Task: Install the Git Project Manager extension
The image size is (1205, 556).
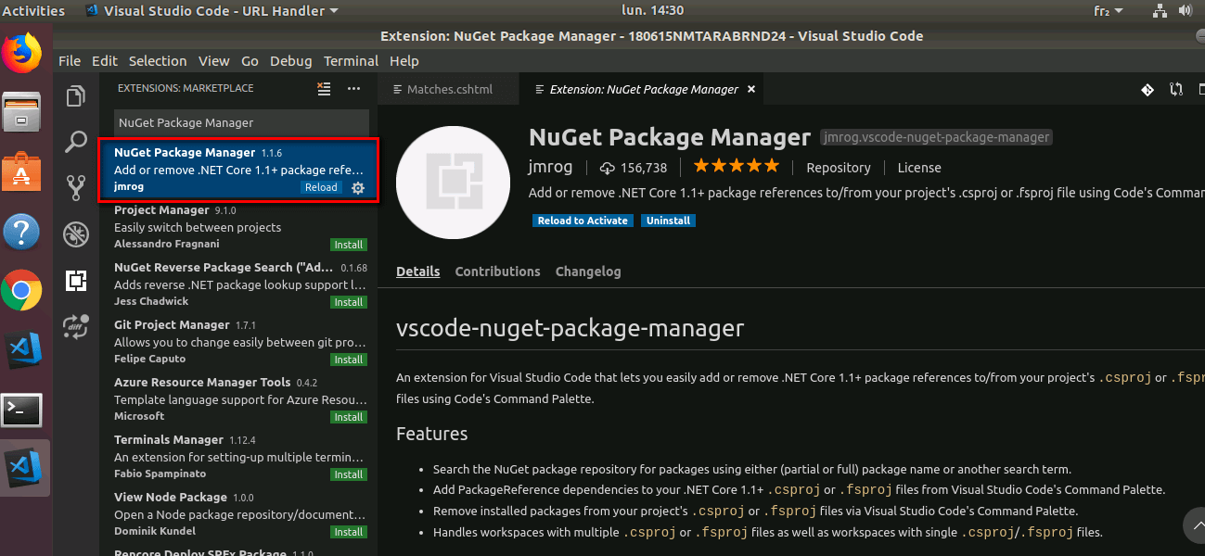Action: click(x=349, y=360)
